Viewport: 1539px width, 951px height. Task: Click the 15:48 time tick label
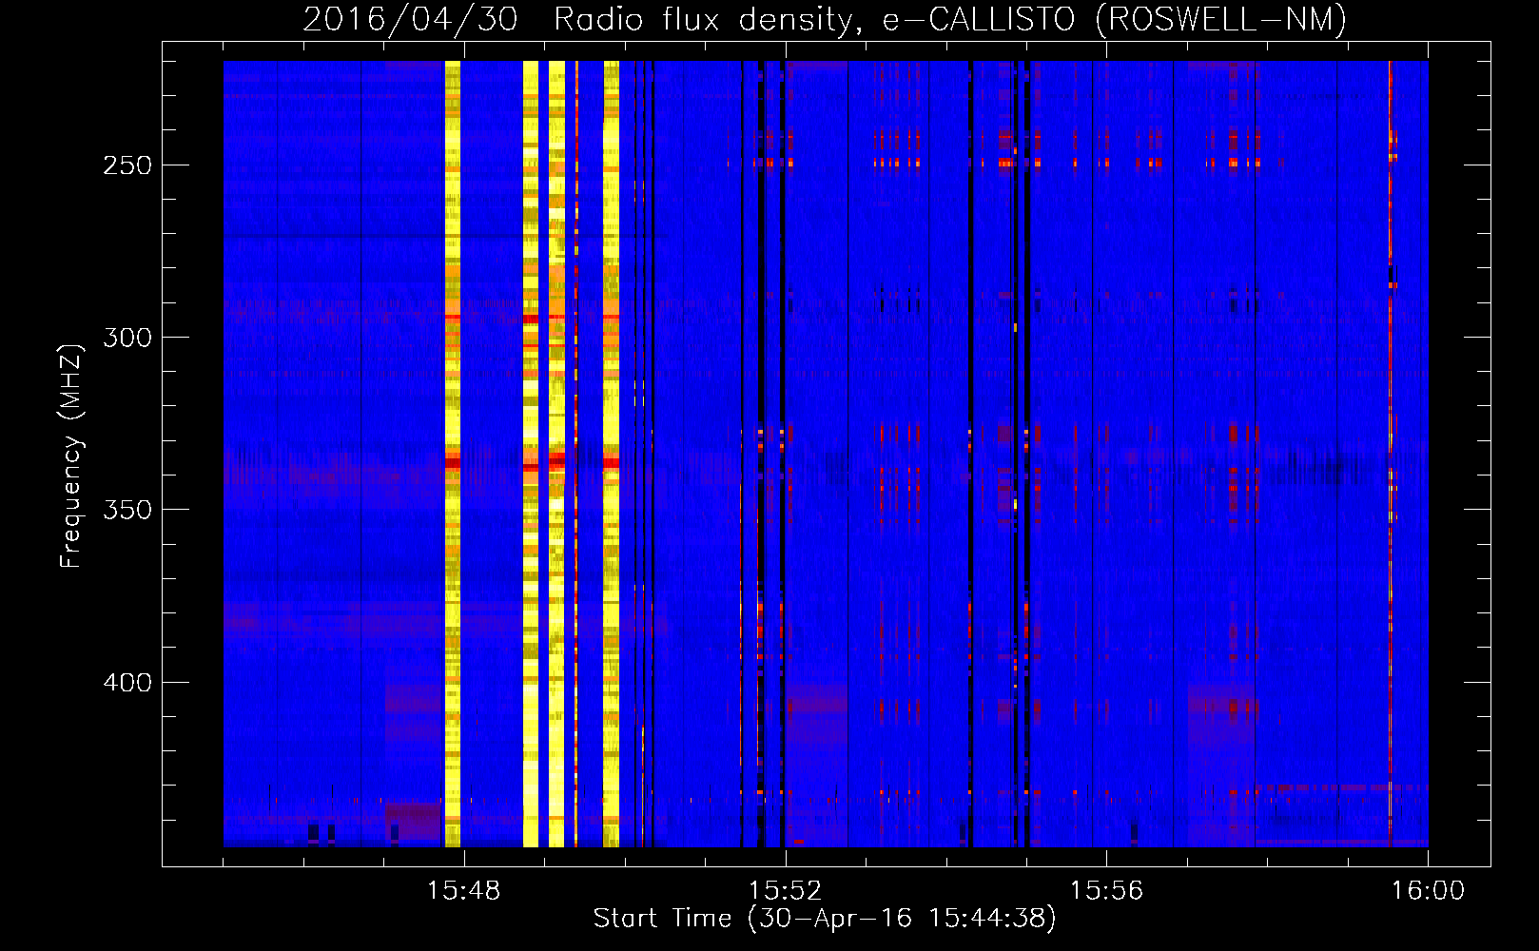pyautogui.click(x=463, y=891)
